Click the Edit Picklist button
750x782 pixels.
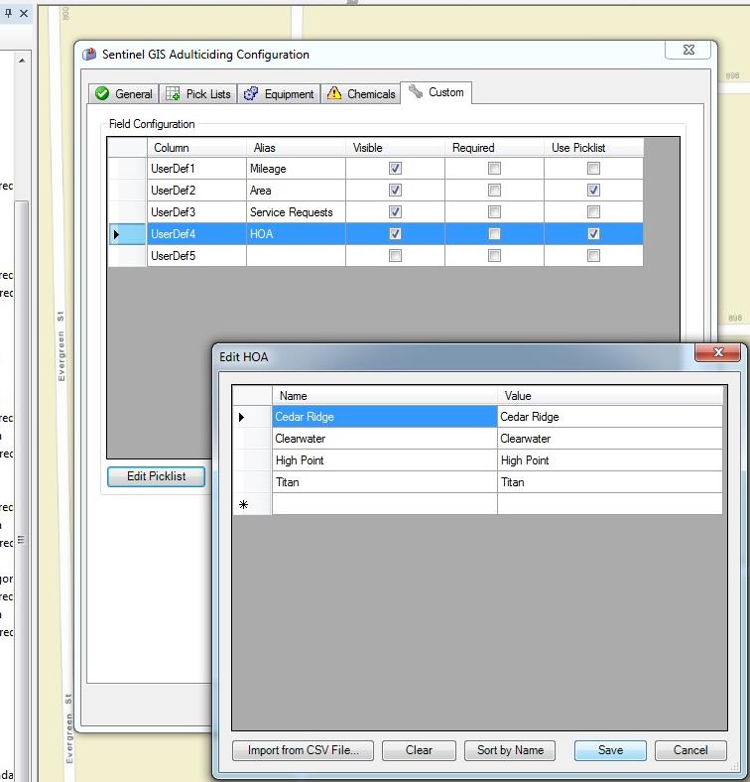(x=156, y=476)
